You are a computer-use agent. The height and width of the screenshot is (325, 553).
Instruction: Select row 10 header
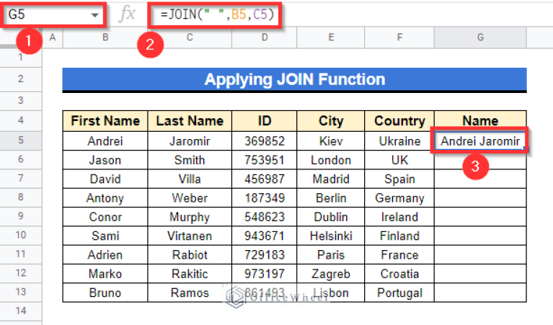(21, 236)
